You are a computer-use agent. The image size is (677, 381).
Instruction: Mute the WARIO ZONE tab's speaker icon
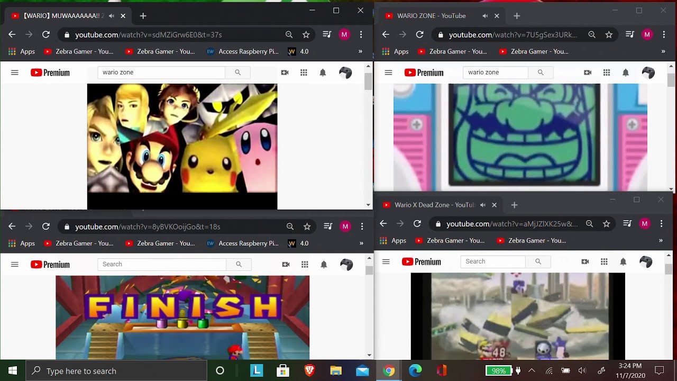485,16
